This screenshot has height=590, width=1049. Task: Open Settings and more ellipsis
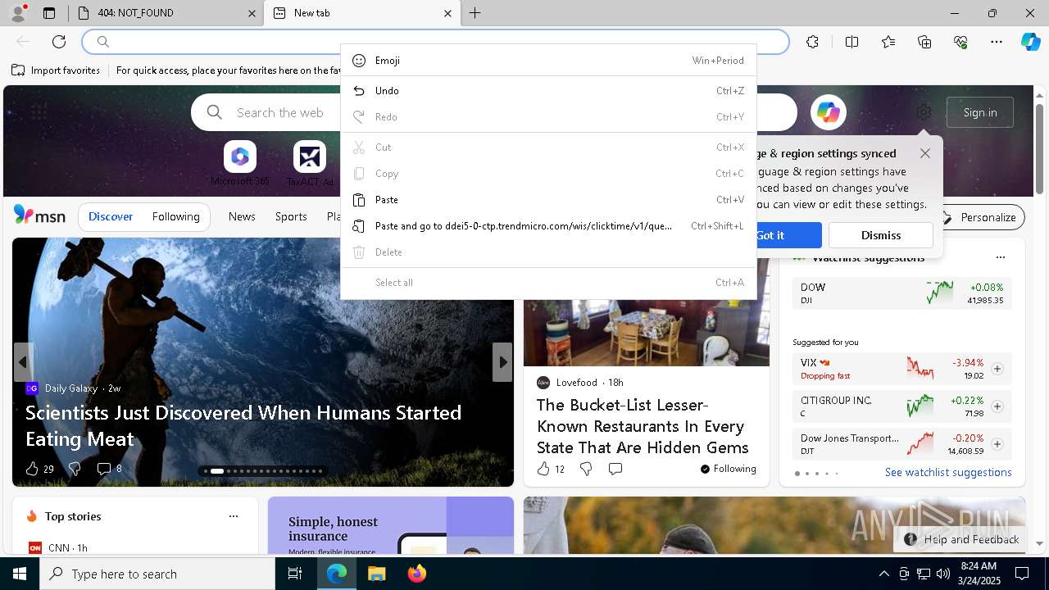tap(997, 42)
